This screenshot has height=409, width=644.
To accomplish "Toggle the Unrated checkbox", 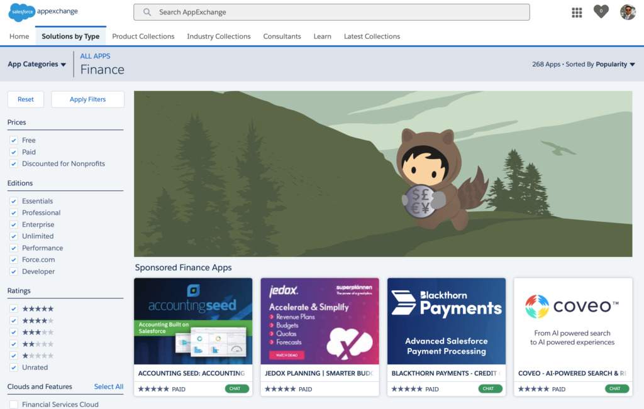I will click(14, 368).
